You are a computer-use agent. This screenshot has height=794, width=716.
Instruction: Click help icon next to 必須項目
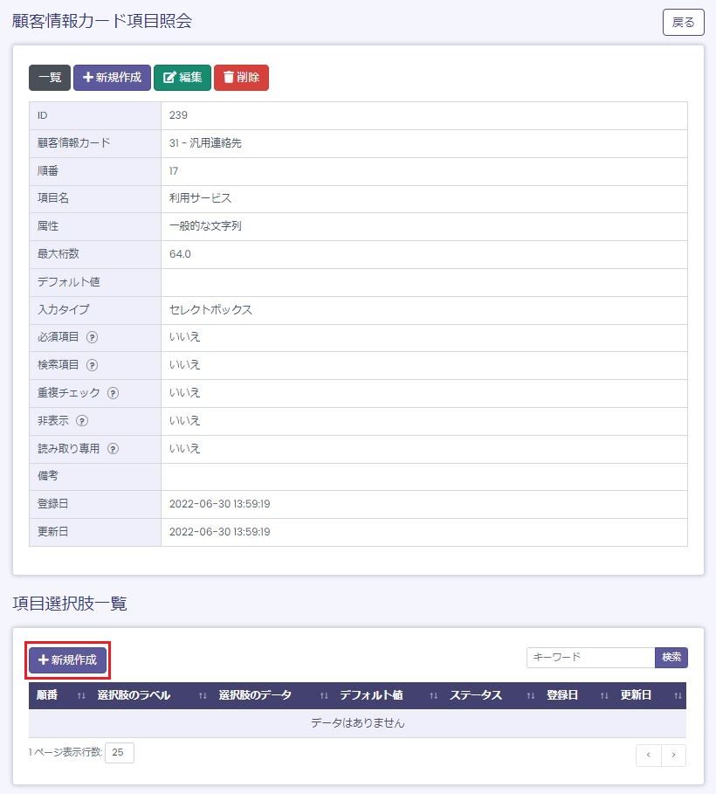[x=92, y=338]
